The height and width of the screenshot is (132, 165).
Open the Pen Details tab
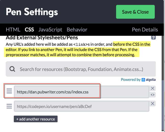145,30
